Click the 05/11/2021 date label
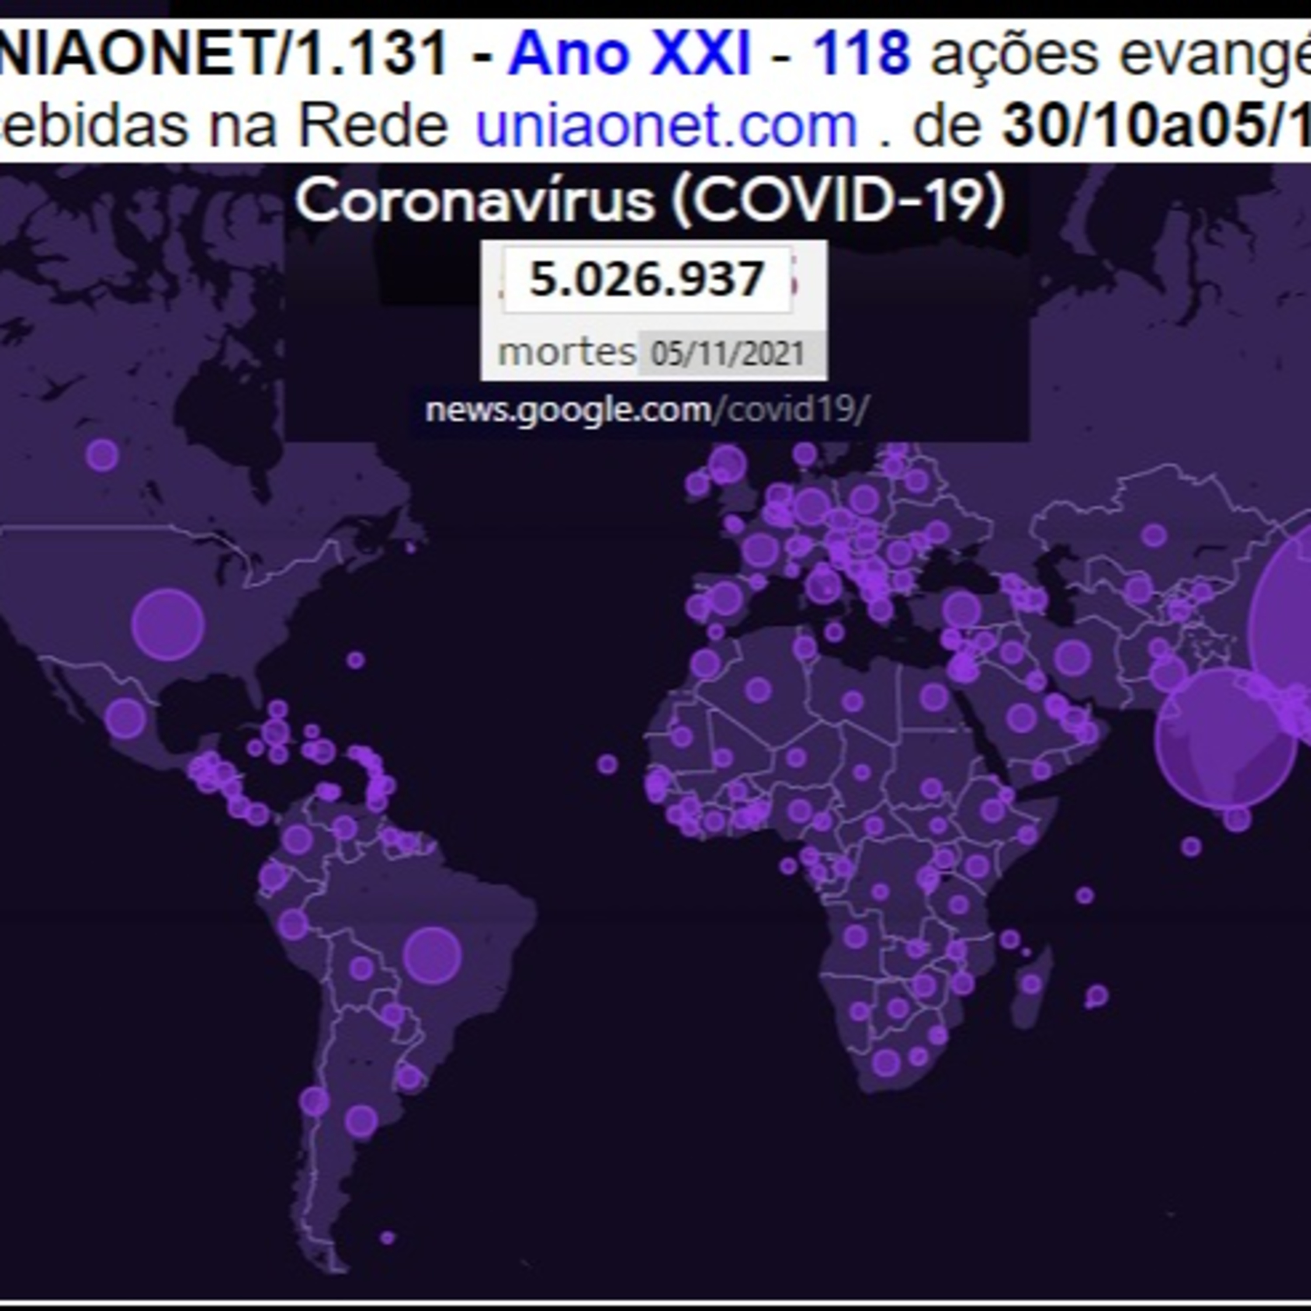 [x=728, y=354]
